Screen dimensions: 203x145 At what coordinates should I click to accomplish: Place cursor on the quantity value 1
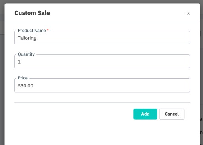(x=19, y=62)
